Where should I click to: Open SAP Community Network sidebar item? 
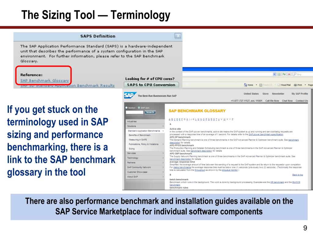[145, 167]
